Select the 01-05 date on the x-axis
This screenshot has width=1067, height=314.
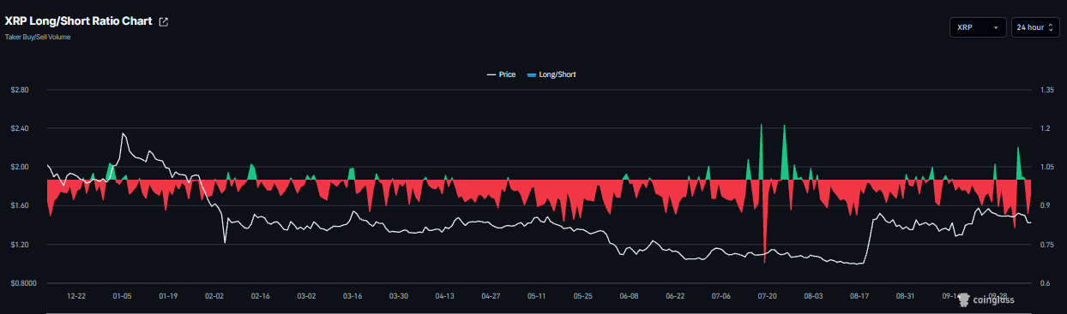122,296
